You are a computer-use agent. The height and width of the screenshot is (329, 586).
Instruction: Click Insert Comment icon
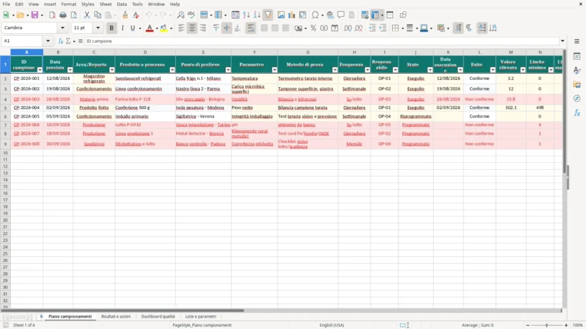coord(341,15)
